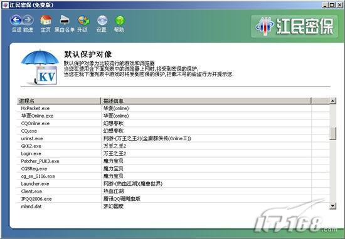Click the title bar application icon

click(5, 5)
